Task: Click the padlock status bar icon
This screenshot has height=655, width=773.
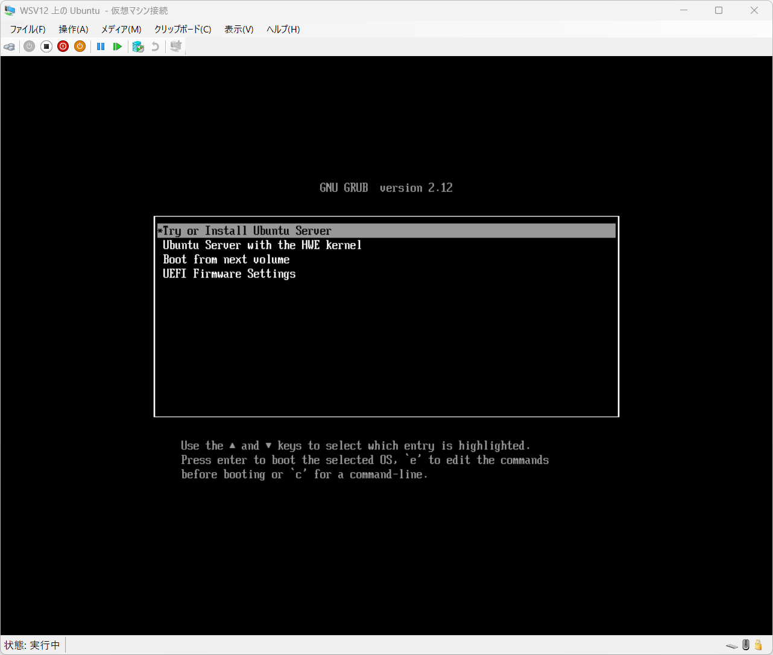Action: pos(759,645)
